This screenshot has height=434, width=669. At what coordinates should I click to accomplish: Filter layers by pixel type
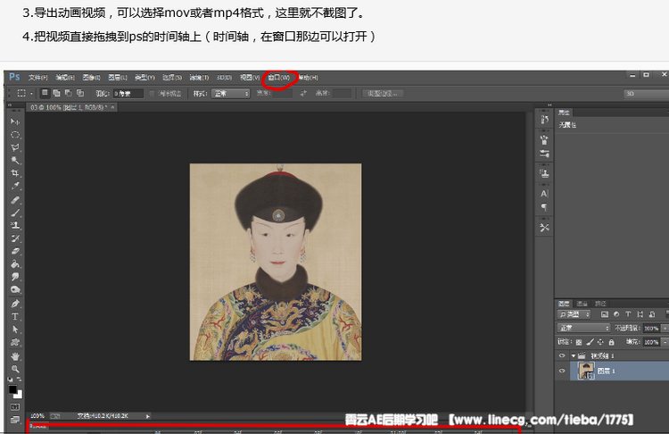point(605,314)
